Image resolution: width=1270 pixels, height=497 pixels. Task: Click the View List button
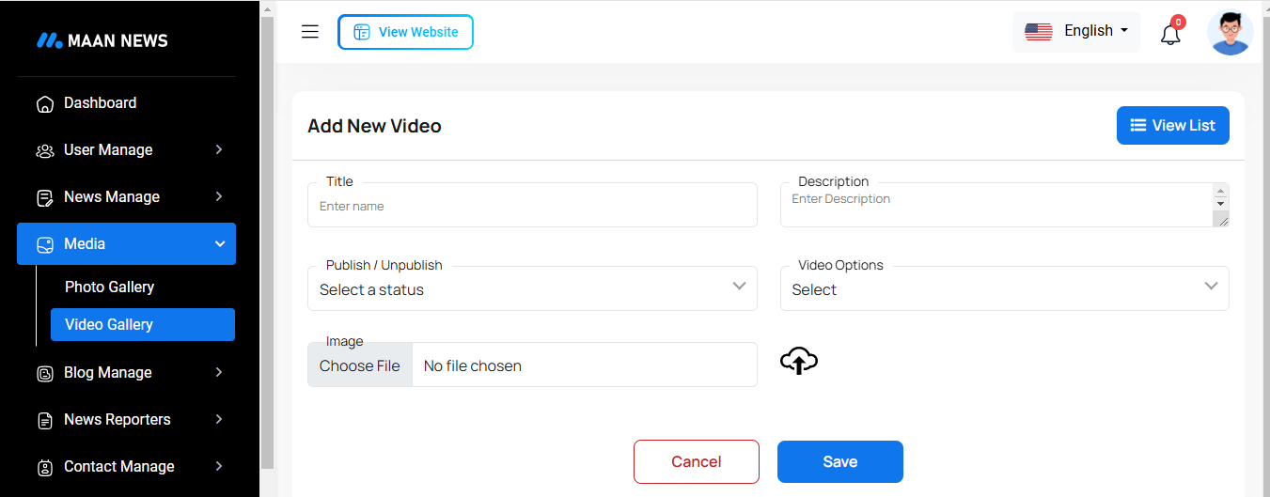[1172, 126]
